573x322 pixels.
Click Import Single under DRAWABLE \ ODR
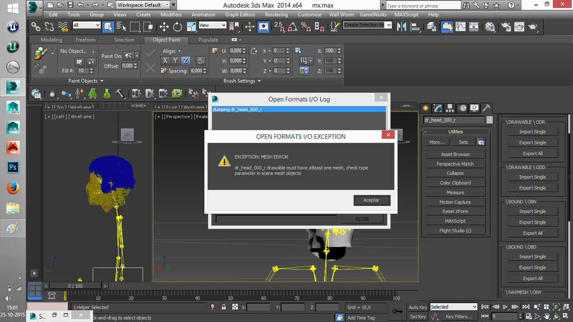532,132
